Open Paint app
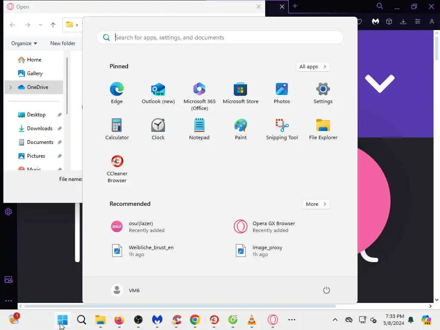The image size is (440, 330). [241, 129]
